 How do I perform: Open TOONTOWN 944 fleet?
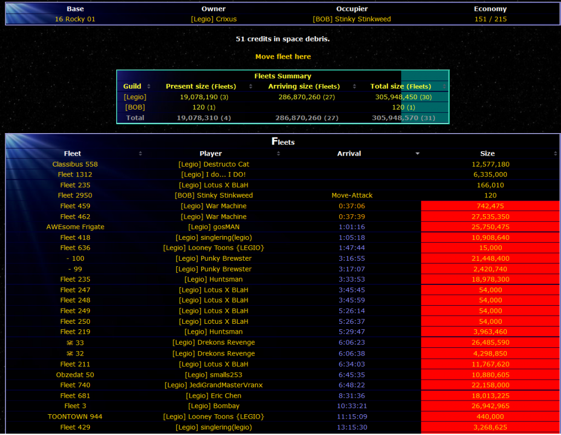pyautogui.click(x=75, y=417)
